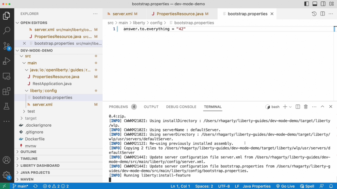Start Go Live server from the status bar
This screenshot has width=337, height=189.
pos(285,186)
